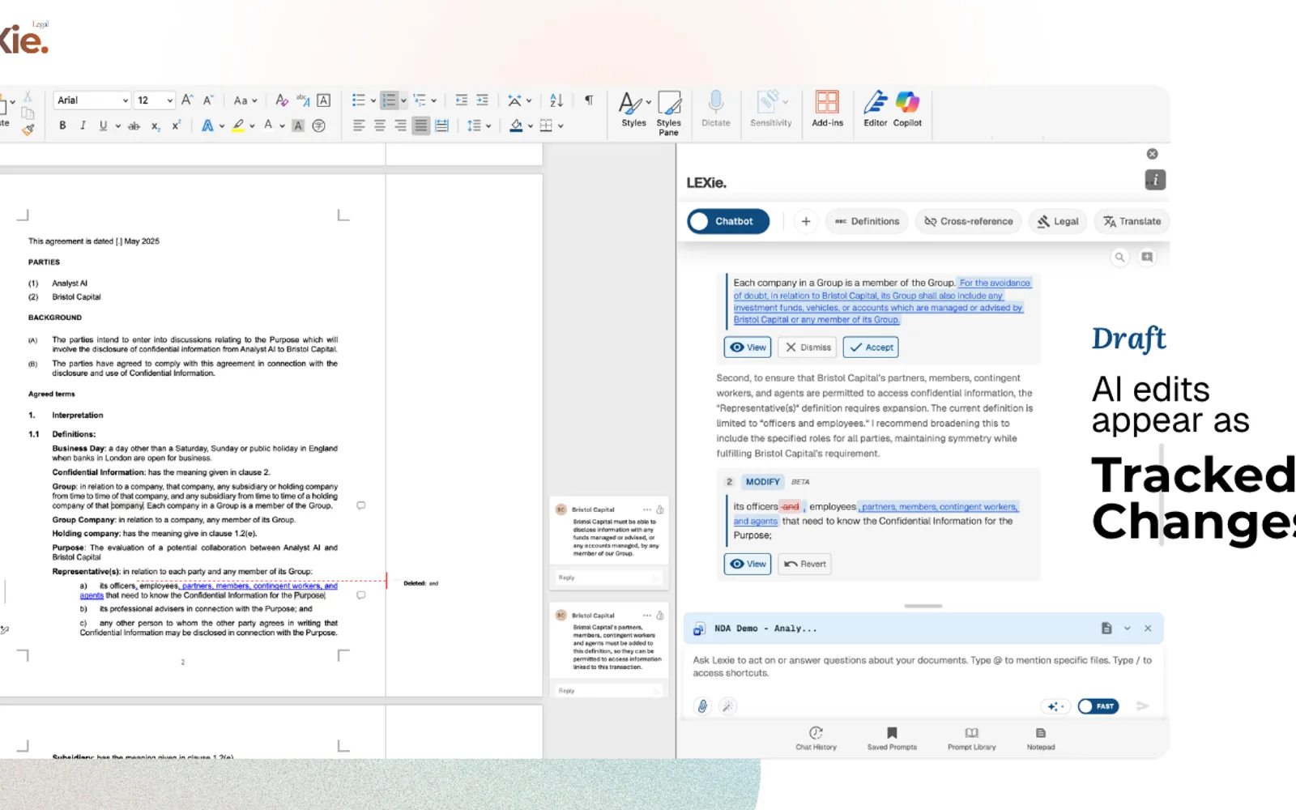Expand the NDA Demo document chevron
Image resolution: width=1296 pixels, height=810 pixels.
tap(1127, 629)
